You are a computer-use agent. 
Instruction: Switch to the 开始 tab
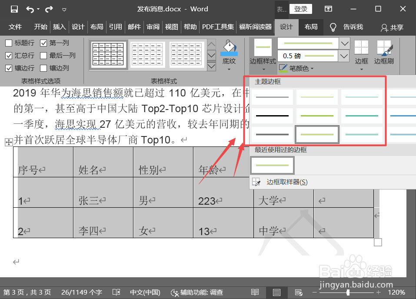pyautogui.click(x=40, y=27)
